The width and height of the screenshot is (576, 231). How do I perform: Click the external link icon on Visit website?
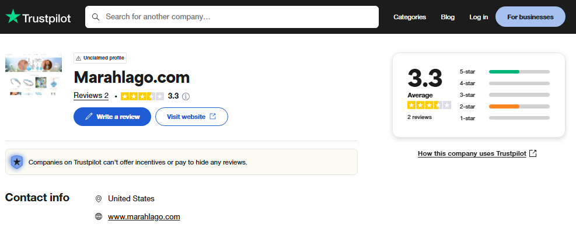[x=212, y=117]
